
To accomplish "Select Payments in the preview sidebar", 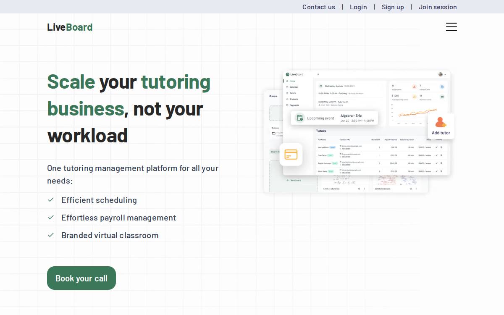I will tap(292, 105).
